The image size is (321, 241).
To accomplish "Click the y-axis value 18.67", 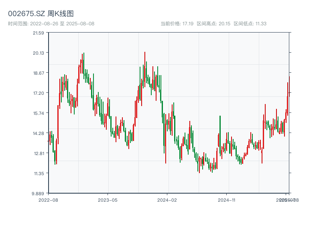I will click(x=39, y=73).
